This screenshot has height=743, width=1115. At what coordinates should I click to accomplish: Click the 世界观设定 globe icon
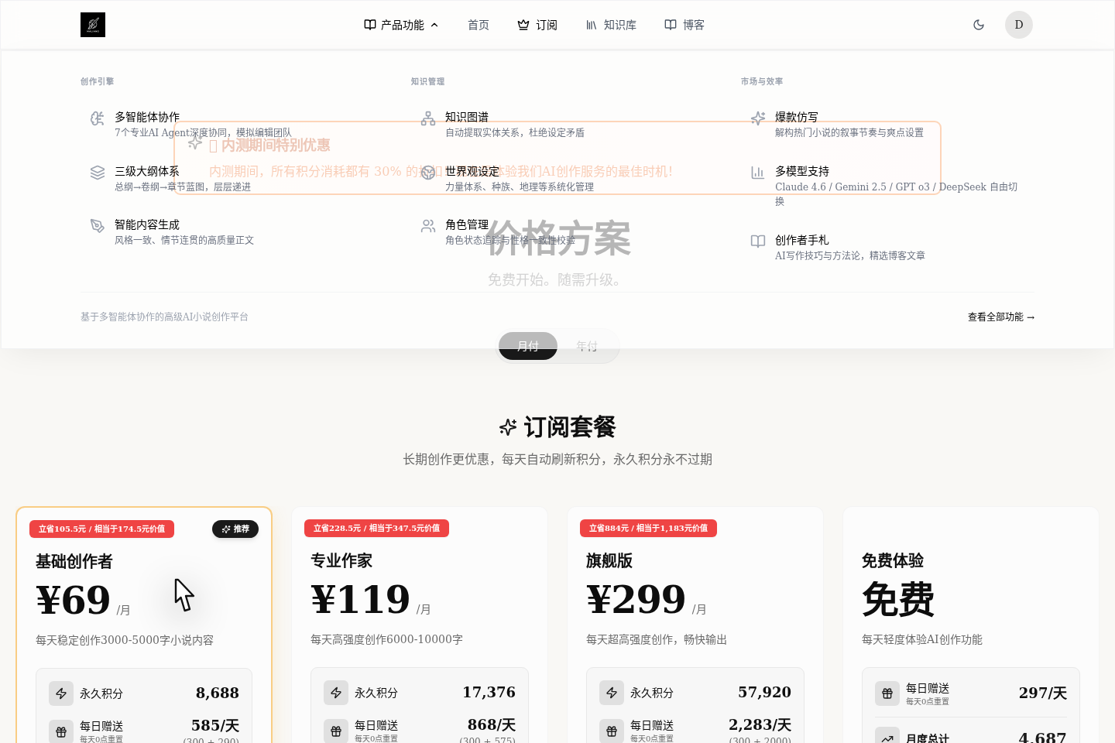[428, 172]
